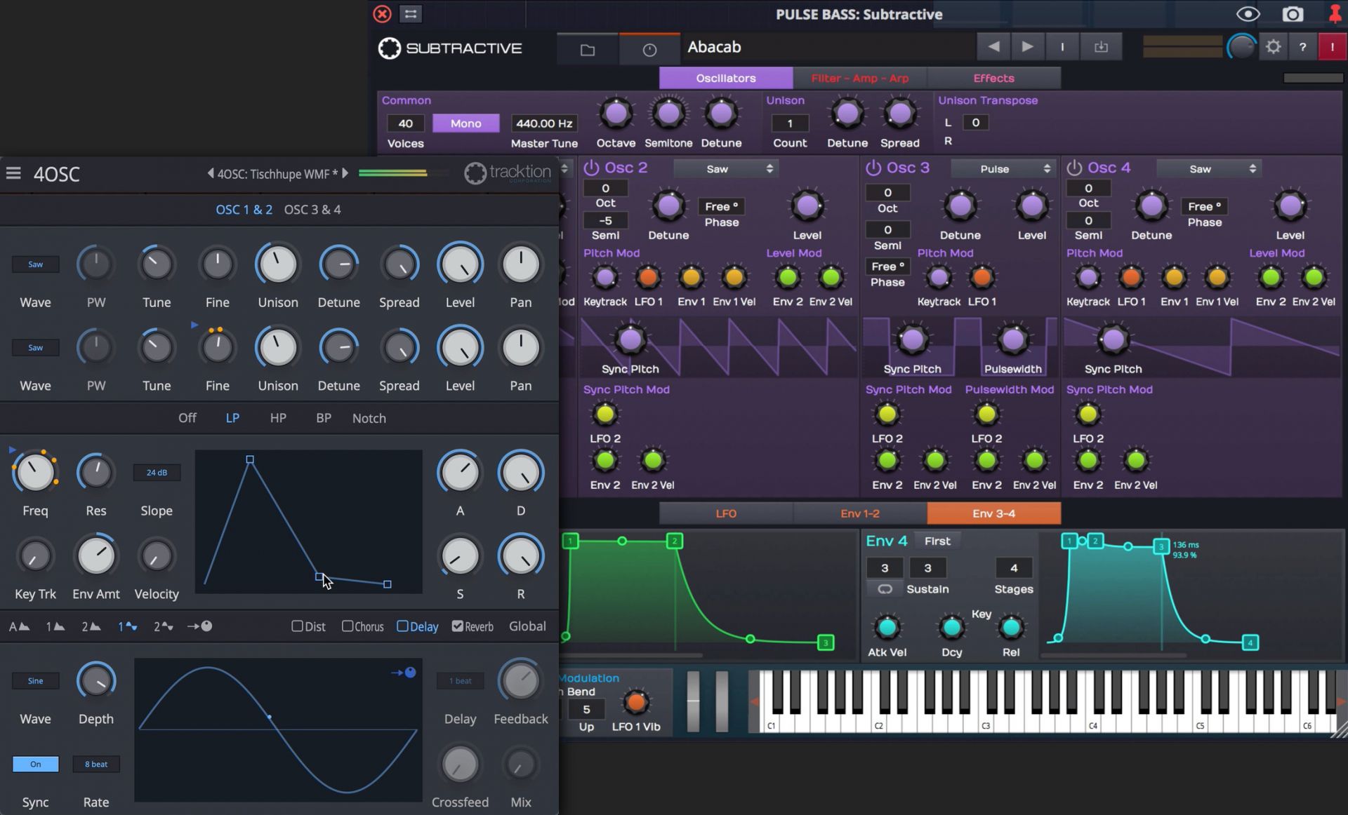Open Osc 4 Saw waveform dropdown
This screenshot has width=1348, height=815.
(x=1208, y=168)
